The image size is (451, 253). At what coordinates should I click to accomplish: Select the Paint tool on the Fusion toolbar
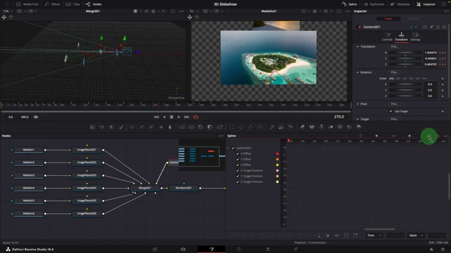121,127
